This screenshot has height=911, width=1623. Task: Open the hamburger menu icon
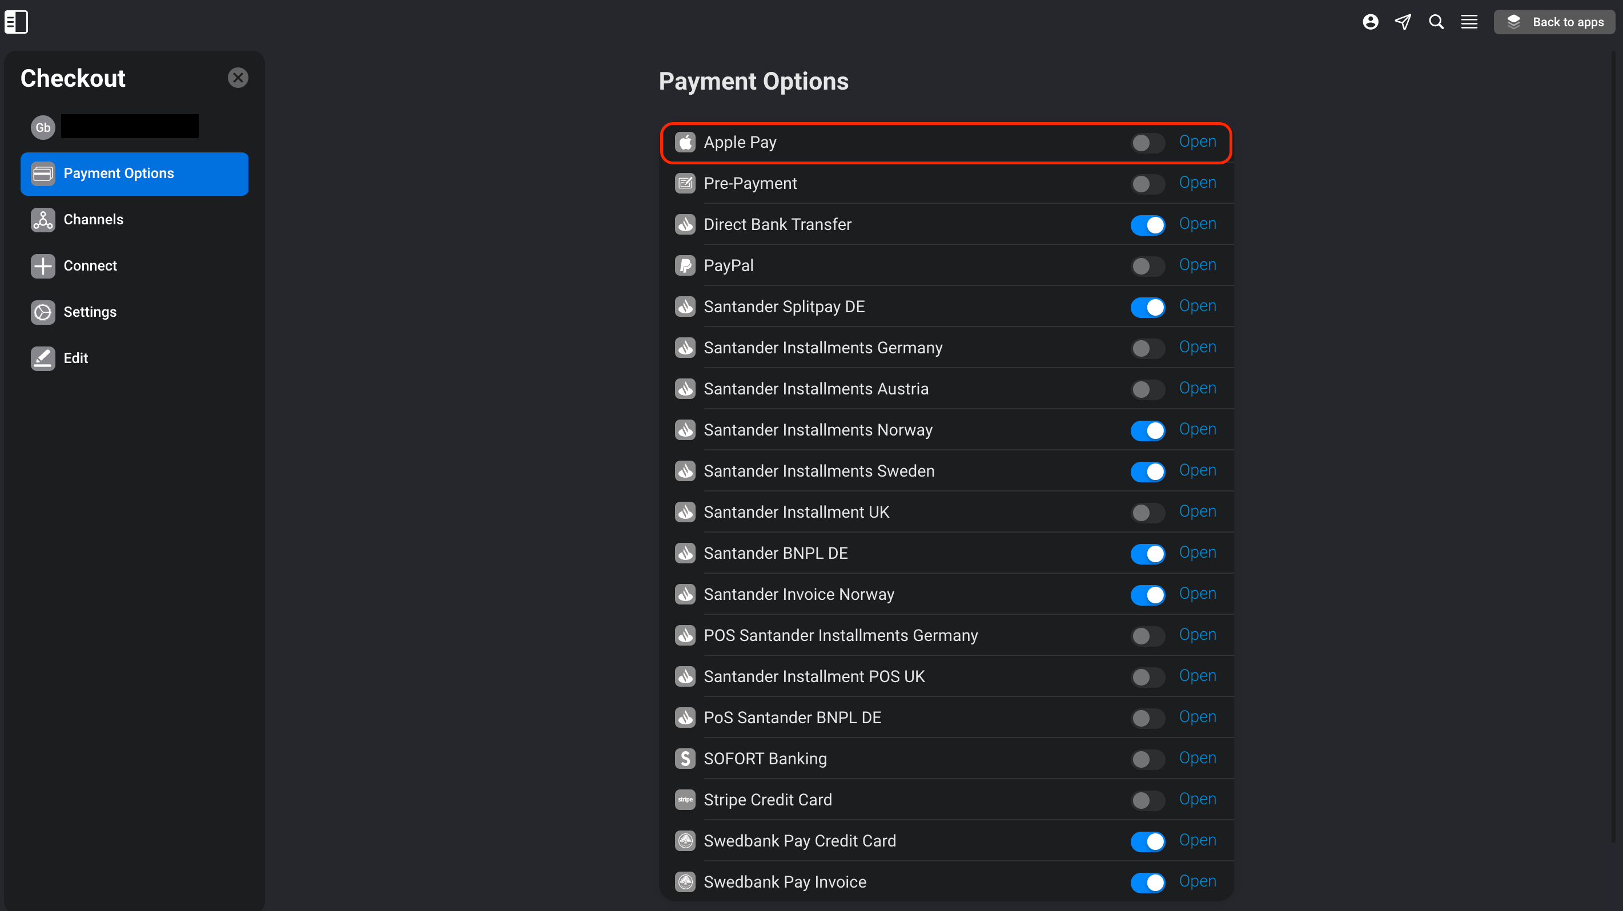pyautogui.click(x=1469, y=22)
